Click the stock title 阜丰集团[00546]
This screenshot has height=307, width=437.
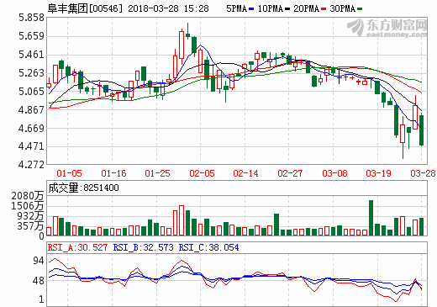[85, 8]
